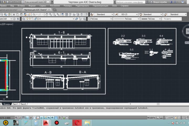This screenshot has height=126, width=189.
Task: Open the lineweight ПоСлою dropdown
Action: [151, 19]
